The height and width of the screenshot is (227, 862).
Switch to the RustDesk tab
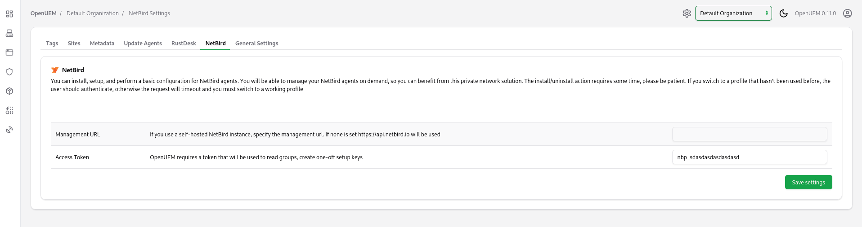[x=184, y=44]
